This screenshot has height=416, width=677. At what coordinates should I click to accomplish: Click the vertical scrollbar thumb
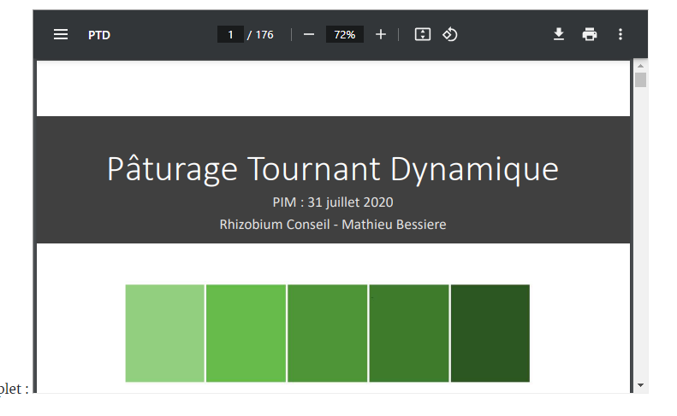click(x=641, y=80)
